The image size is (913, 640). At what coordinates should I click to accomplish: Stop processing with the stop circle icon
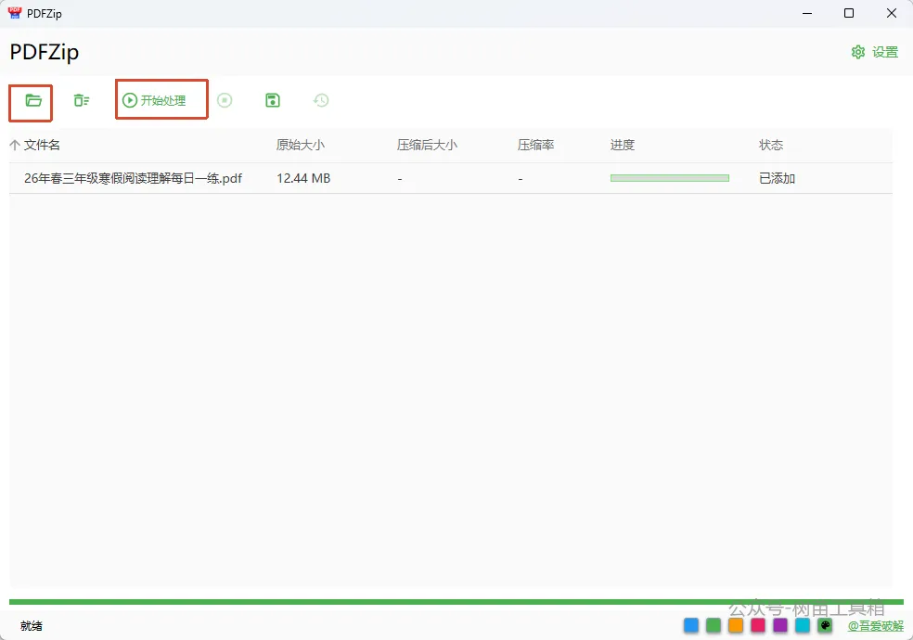(x=225, y=101)
